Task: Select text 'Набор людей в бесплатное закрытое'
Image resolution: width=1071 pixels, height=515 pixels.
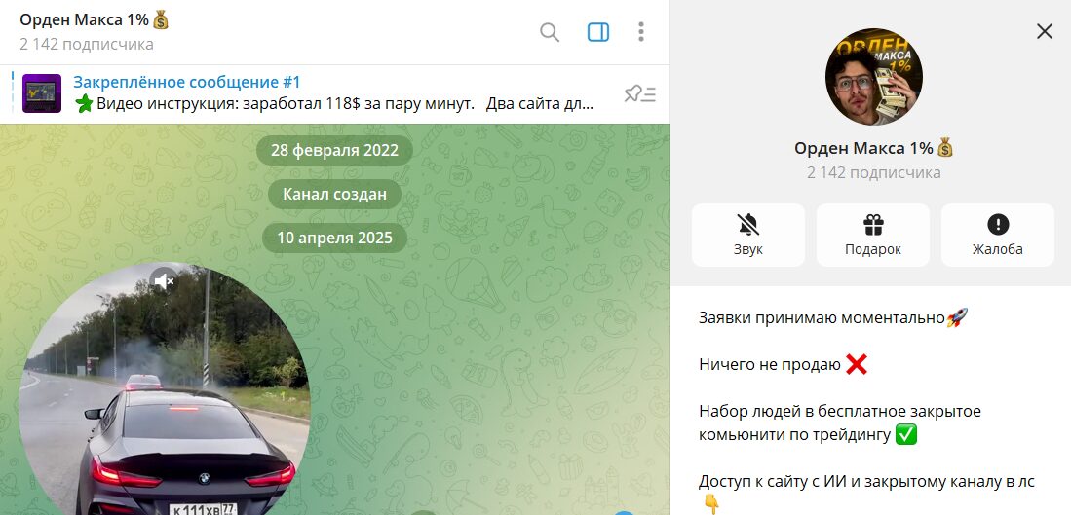Action: [840, 412]
